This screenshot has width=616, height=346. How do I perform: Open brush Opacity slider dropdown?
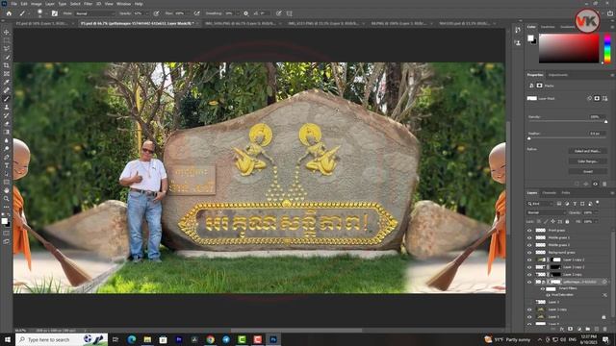pyautogui.click(x=146, y=13)
